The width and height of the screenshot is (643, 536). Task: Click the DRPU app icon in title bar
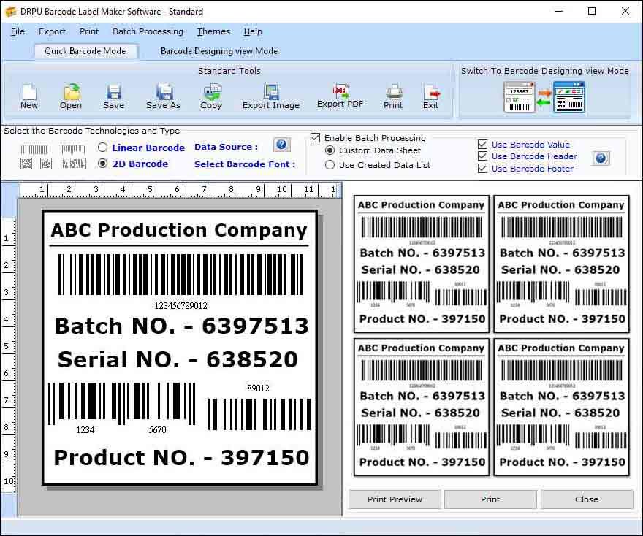click(10, 12)
